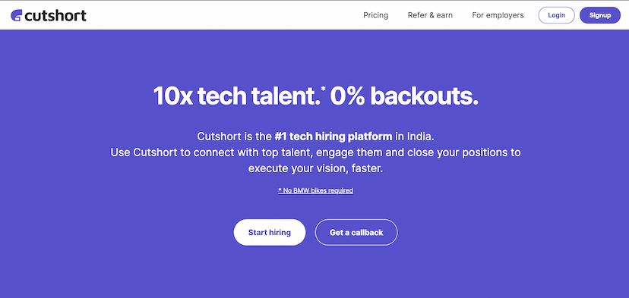Click empty purple area below the hero buttons
The height and width of the screenshot is (298, 629).
(x=316, y=272)
